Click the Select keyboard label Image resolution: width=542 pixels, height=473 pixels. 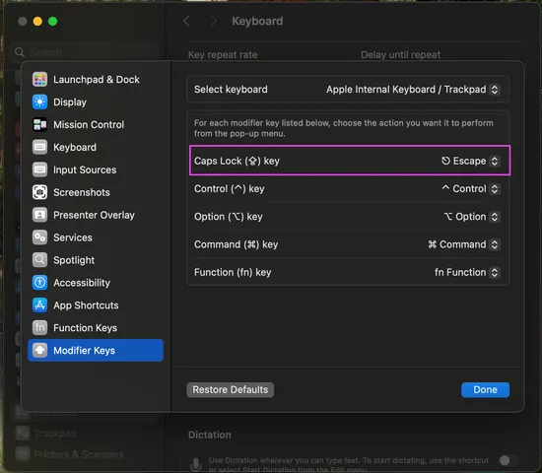[231, 90]
